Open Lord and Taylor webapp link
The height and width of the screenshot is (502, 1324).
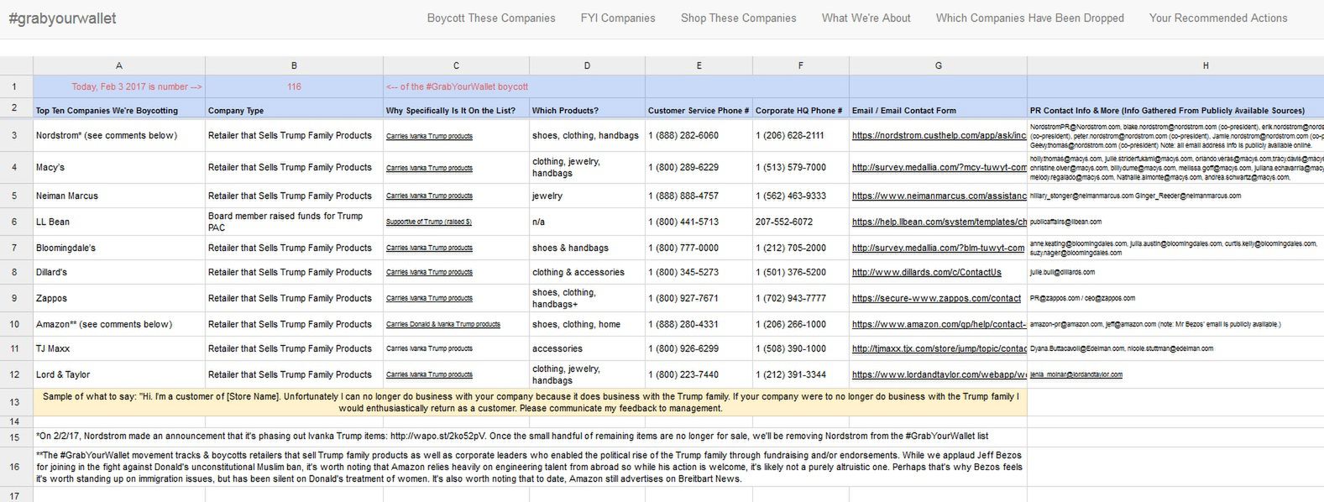(x=939, y=374)
